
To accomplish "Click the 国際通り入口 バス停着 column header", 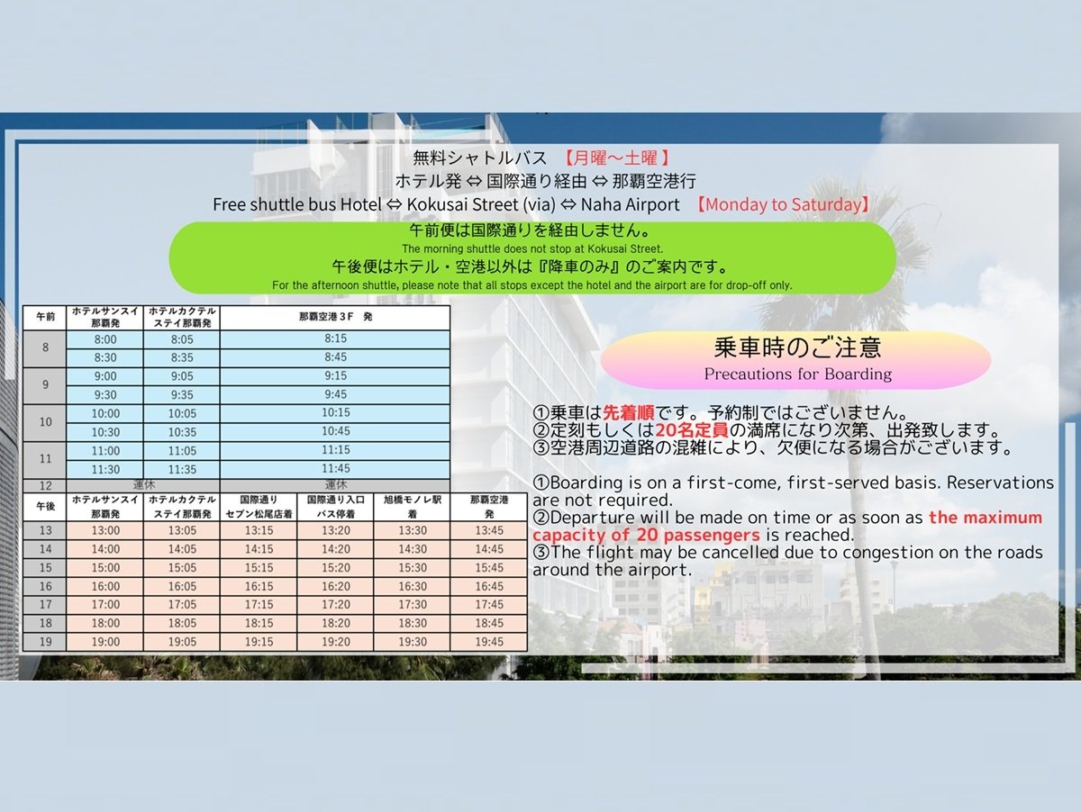I will coord(334,506).
